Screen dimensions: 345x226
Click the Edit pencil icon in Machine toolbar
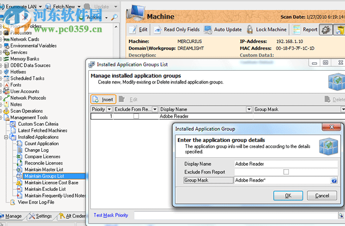(133, 30)
